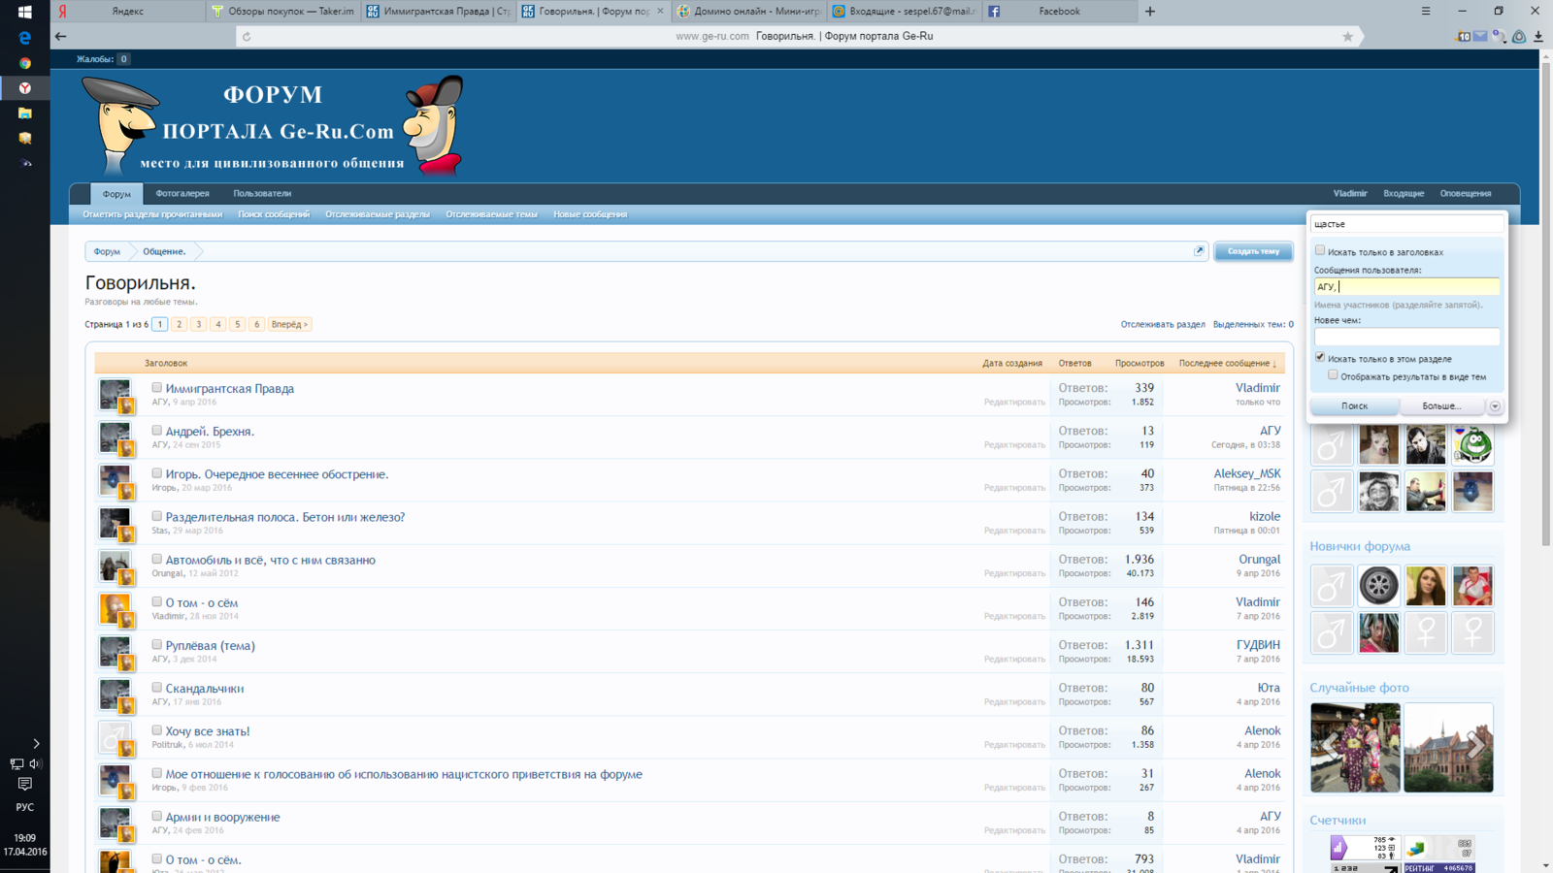Tick checkbox next to 'Иммигрантская Правда' thread

pos(156,388)
